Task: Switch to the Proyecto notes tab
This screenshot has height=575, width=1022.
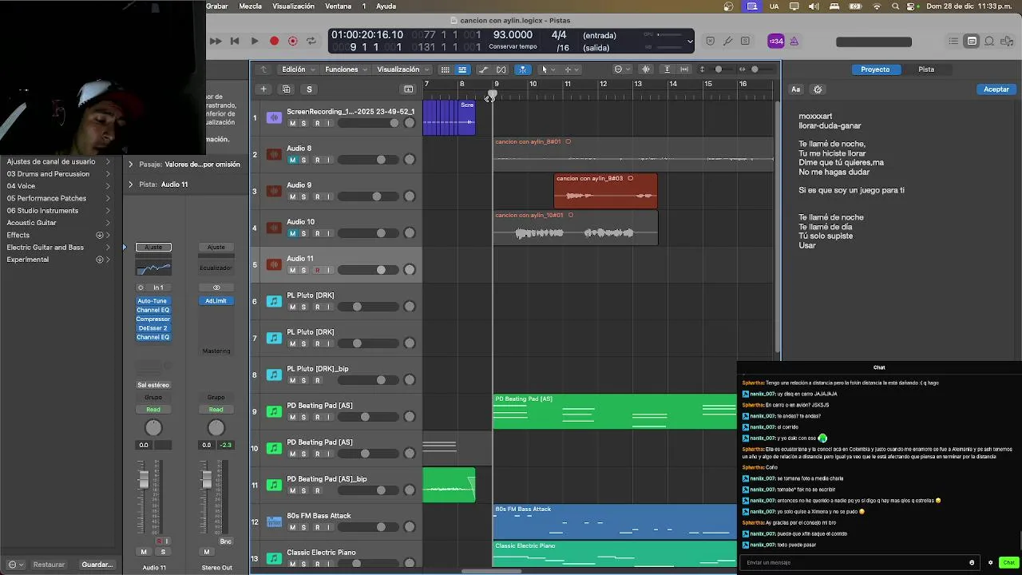Action: pyautogui.click(x=875, y=69)
